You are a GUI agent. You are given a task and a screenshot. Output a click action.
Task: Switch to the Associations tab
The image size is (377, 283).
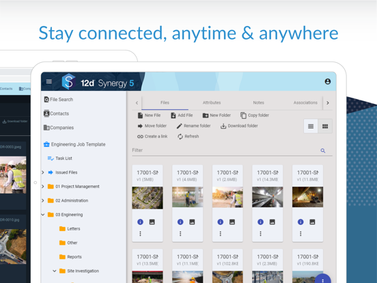pyautogui.click(x=305, y=103)
